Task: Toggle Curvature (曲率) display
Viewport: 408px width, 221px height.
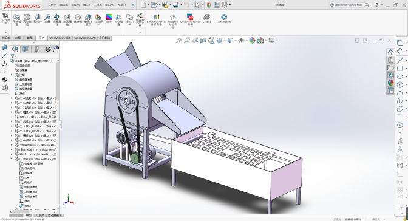Action: (x=109, y=19)
